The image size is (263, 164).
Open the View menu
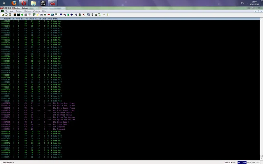[x=11, y=11]
